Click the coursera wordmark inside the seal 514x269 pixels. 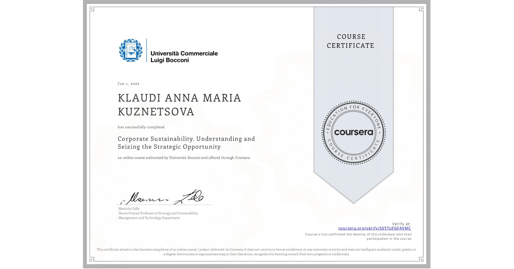pyautogui.click(x=354, y=133)
